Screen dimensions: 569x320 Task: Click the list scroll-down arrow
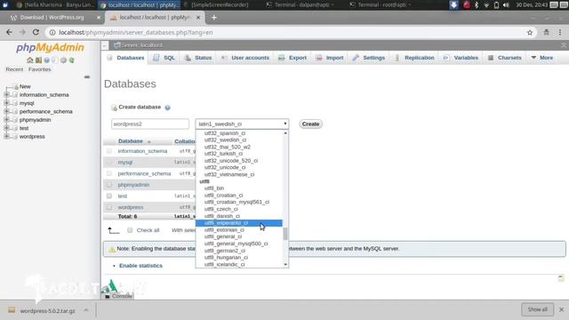[x=285, y=265]
